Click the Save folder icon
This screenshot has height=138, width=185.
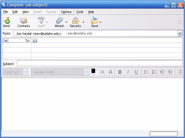tap(95, 20)
